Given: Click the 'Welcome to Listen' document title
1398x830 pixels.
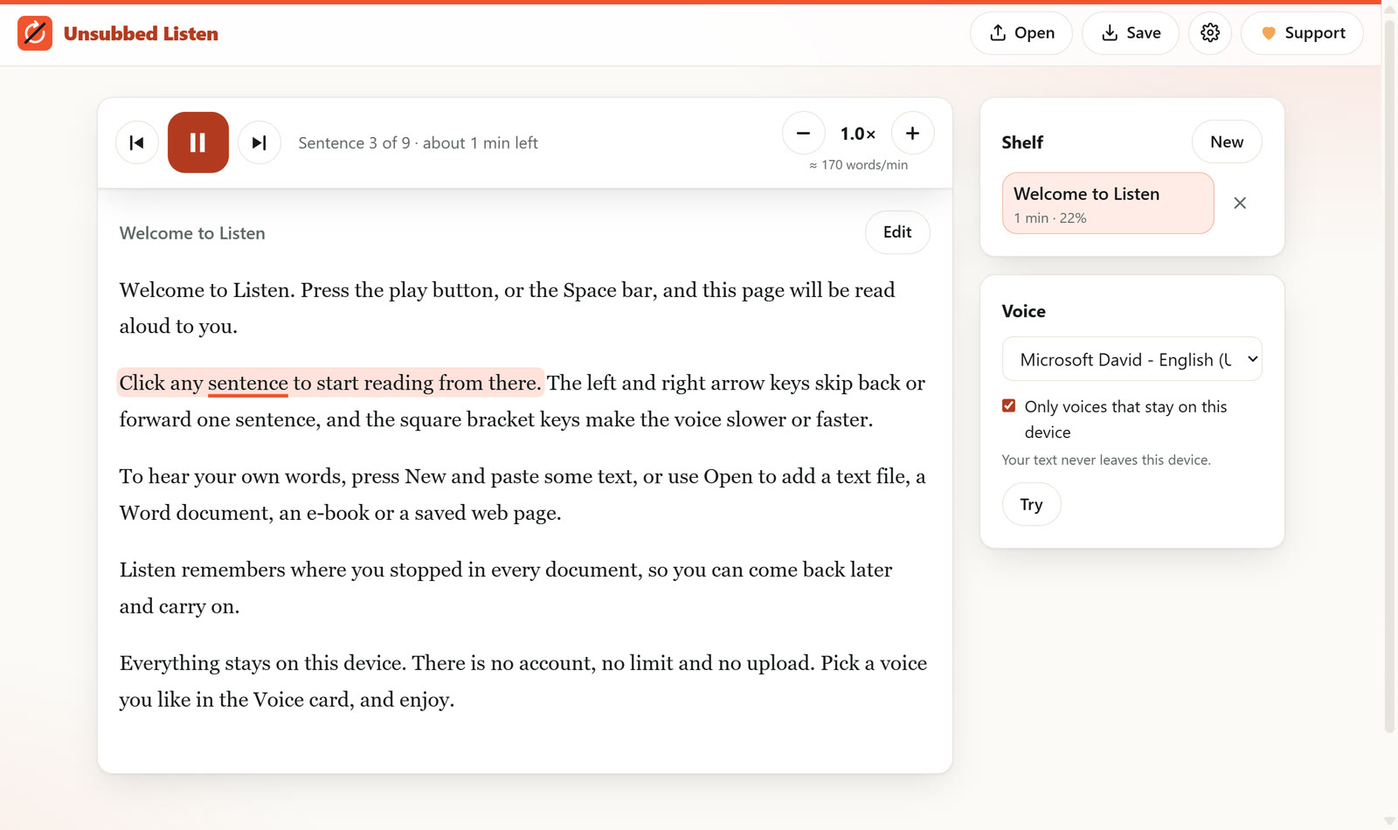Looking at the screenshot, I should (192, 233).
